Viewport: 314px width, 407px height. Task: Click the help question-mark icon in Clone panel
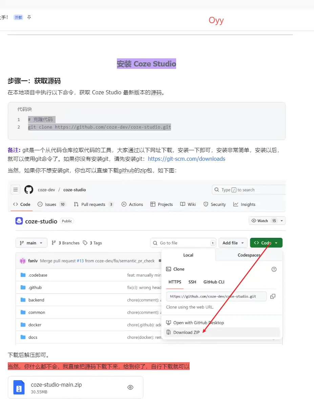click(x=274, y=269)
